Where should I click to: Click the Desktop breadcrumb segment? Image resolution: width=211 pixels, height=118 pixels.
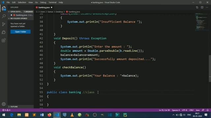click(x=59, y=12)
